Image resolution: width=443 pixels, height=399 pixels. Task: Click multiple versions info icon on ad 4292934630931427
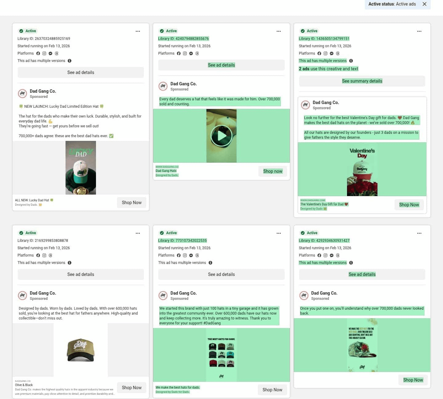point(351,263)
